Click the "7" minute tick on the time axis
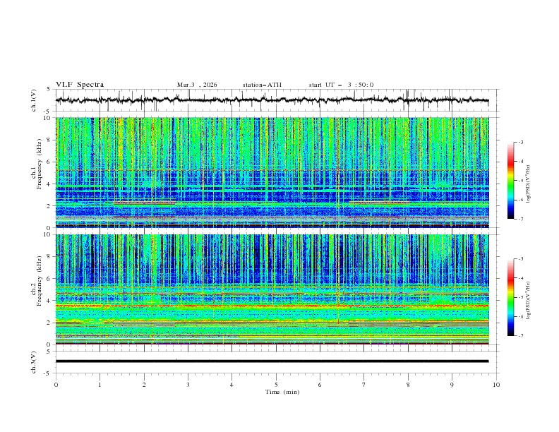The height and width of the screenshot is (432, 559). [x=363, y=385]
